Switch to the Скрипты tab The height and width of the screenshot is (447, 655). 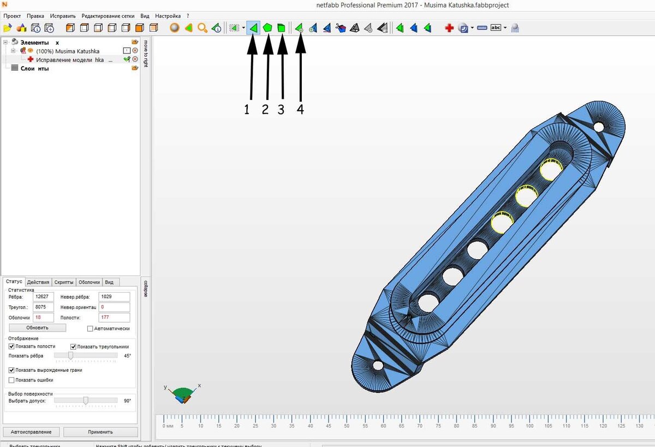[x=63, y=282]
